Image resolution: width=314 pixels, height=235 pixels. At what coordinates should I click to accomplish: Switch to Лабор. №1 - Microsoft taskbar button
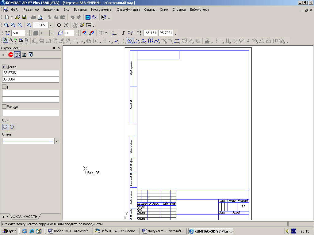70,231
